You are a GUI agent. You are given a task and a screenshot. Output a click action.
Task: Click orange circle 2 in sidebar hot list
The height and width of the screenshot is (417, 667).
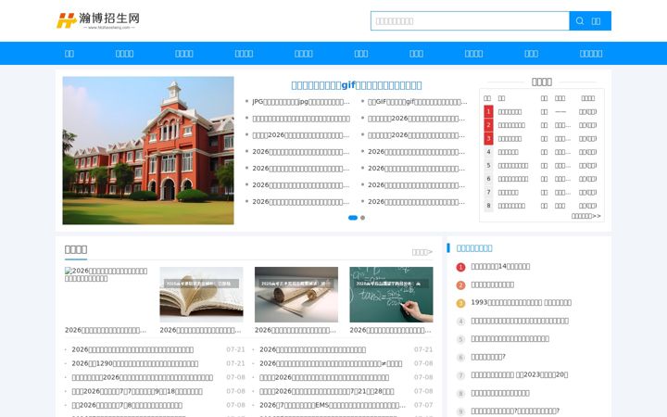click(460, 285)
